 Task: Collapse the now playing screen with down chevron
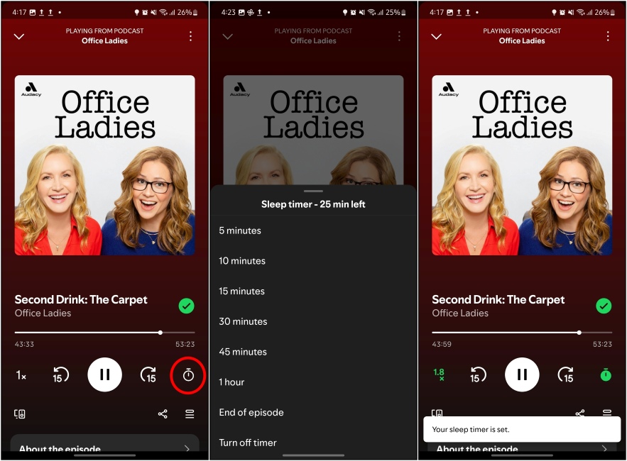[x=19, y=35]
